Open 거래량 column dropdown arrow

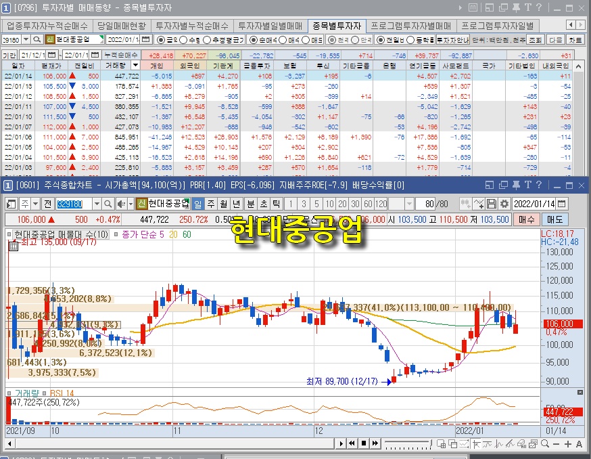click(x=136, y=65)
